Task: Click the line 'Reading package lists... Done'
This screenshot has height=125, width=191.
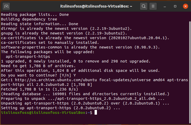Action: pyautogui.click(x=35, y=15)
